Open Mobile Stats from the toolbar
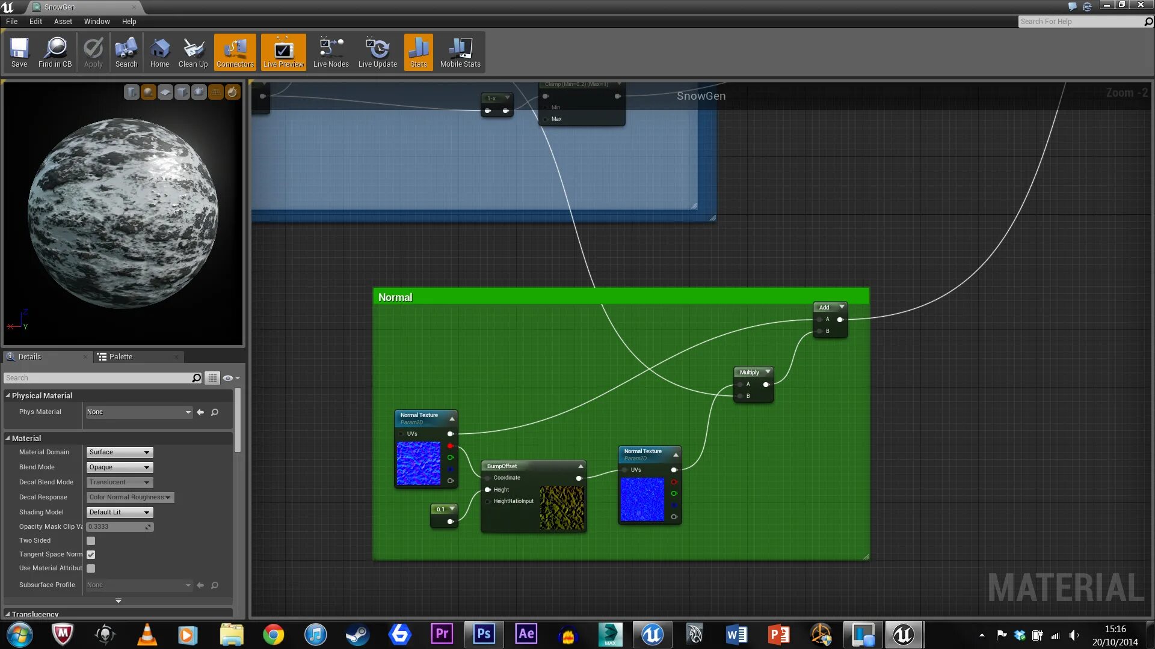The width and height of the screenshot is (1155, 649). tap(460, 53)
